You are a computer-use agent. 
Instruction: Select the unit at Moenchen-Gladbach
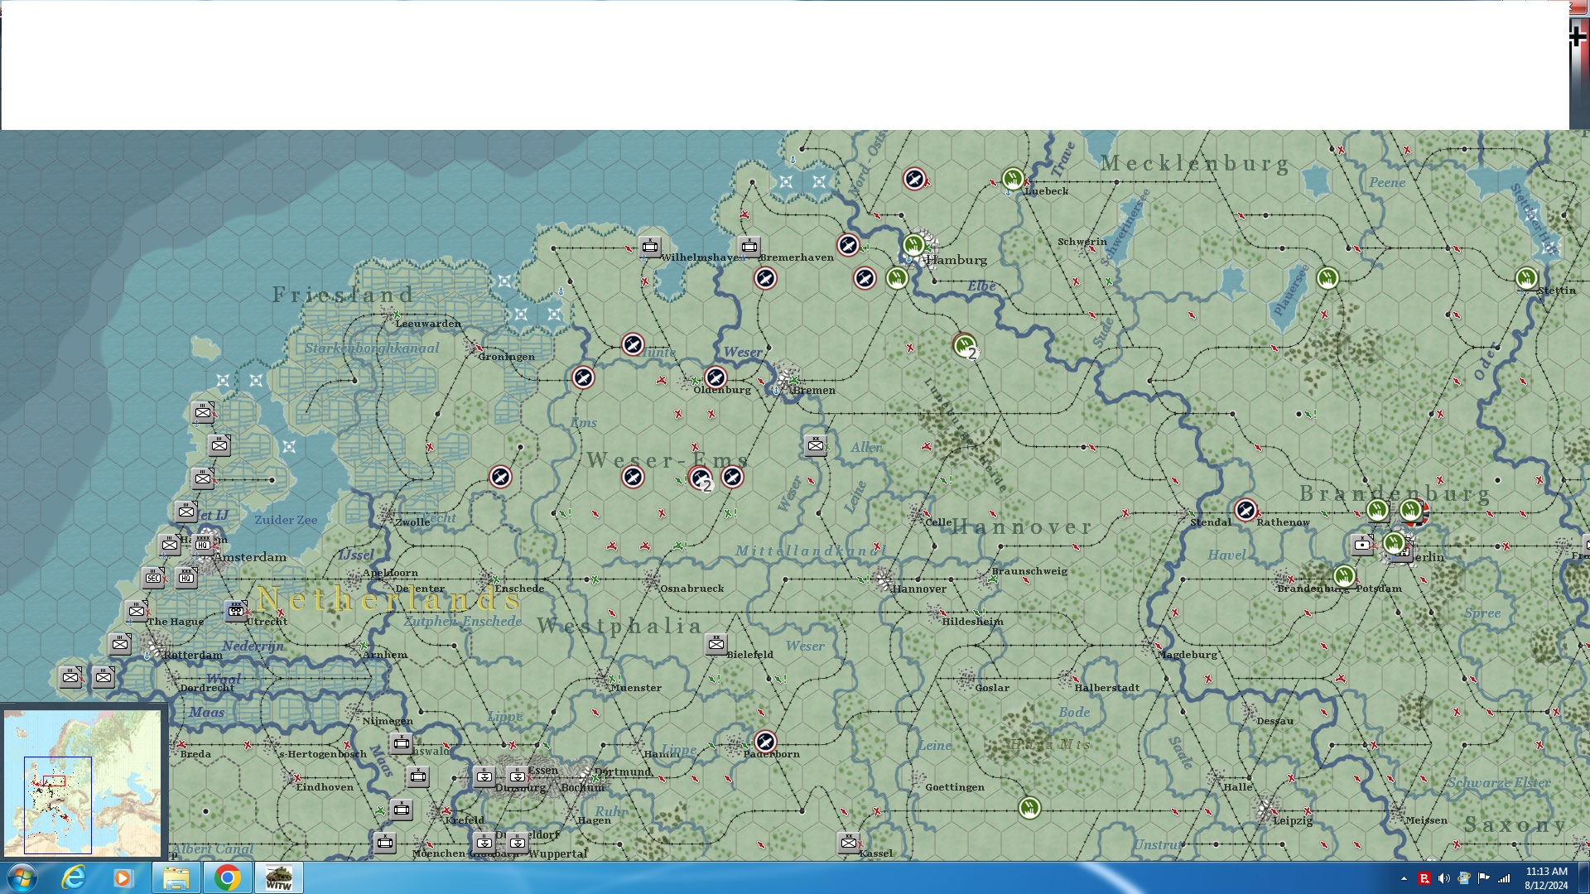(385, 843)
